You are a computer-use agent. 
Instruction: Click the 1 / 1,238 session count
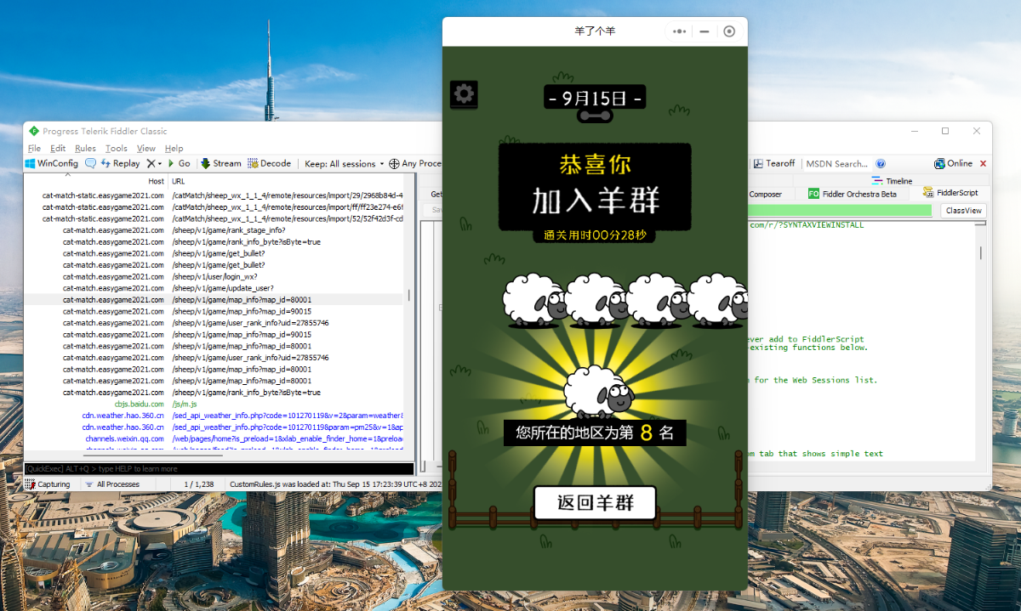[x=200, y=484]
